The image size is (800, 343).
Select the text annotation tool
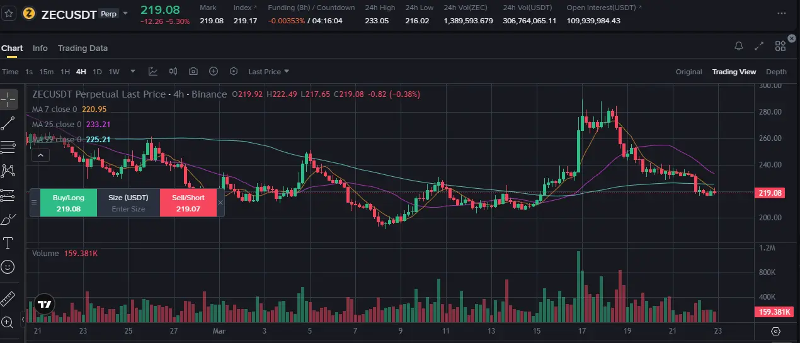(8, 243)
